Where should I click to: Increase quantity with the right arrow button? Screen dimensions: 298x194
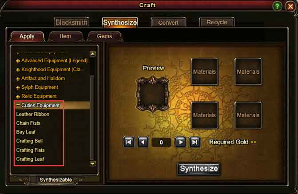pos(180,142)
